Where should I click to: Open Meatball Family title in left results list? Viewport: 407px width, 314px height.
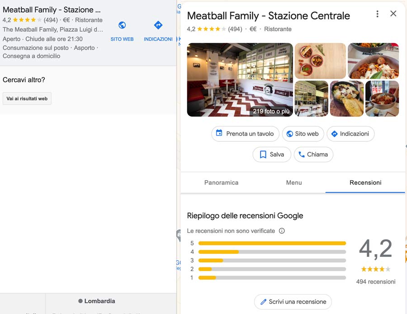pos(52,10)
